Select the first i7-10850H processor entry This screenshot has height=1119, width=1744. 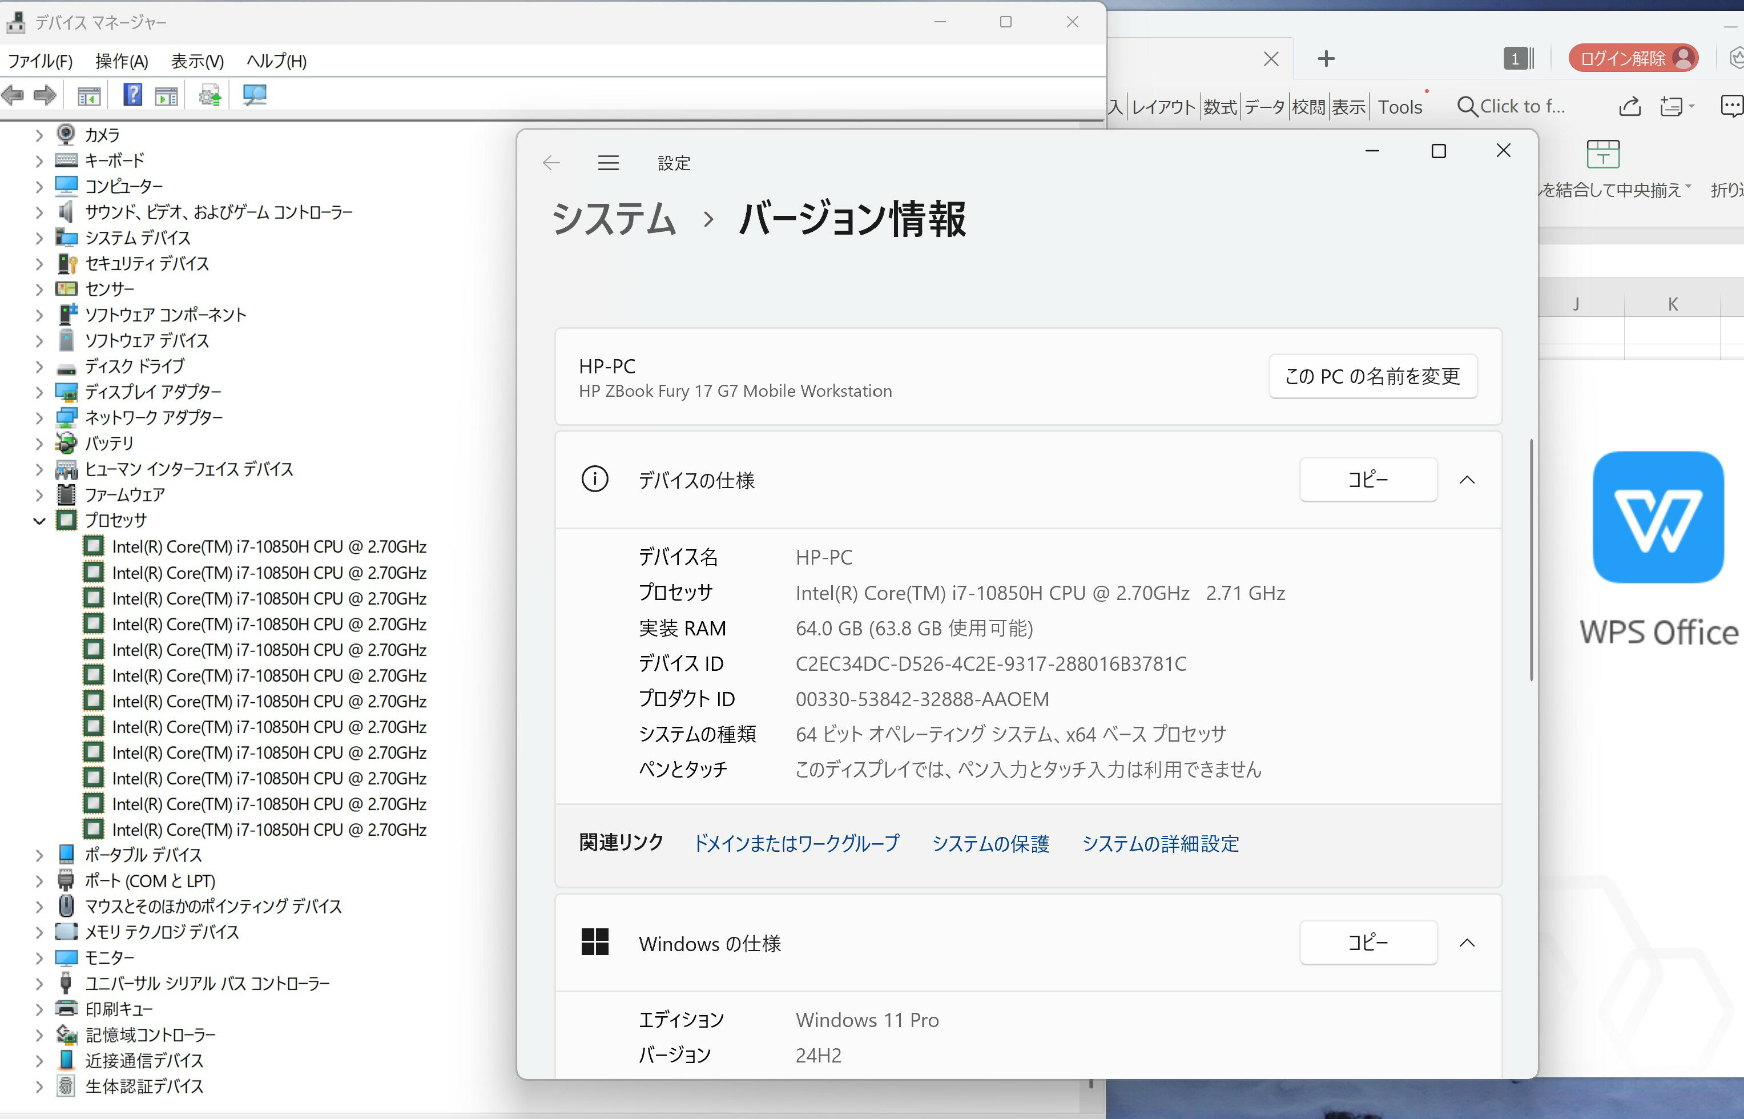click(x=269, y=546)
